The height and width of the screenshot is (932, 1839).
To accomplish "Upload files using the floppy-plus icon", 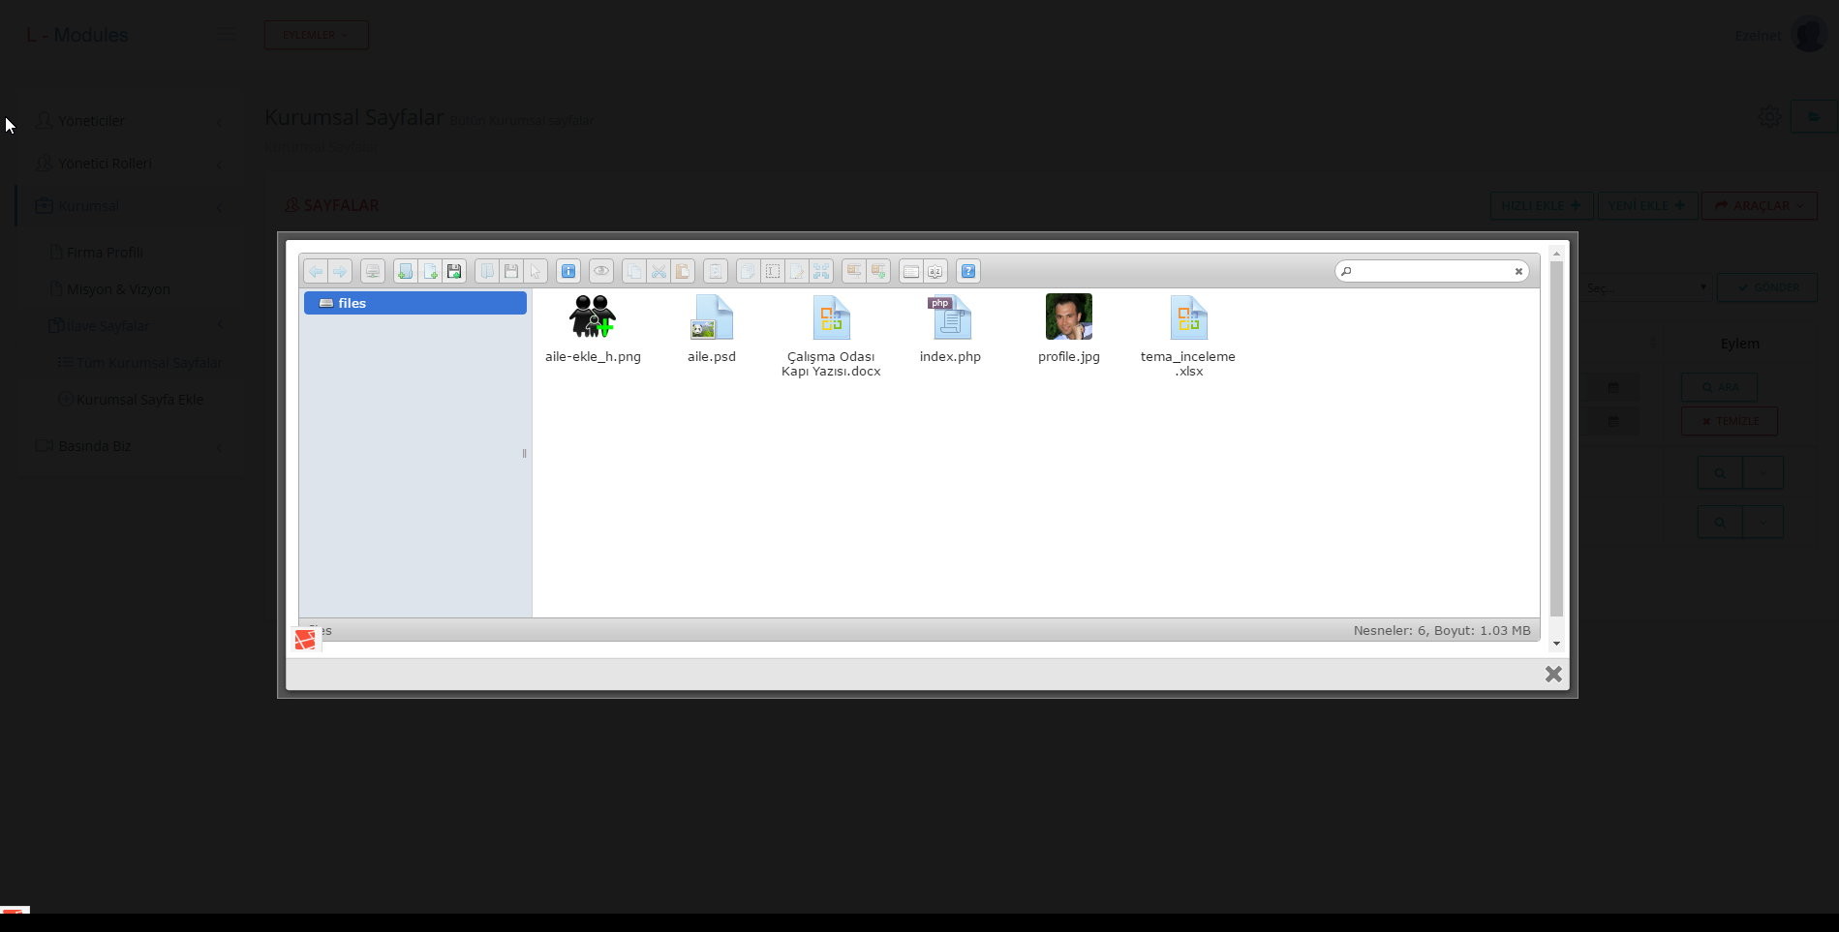I will point(454,271).
